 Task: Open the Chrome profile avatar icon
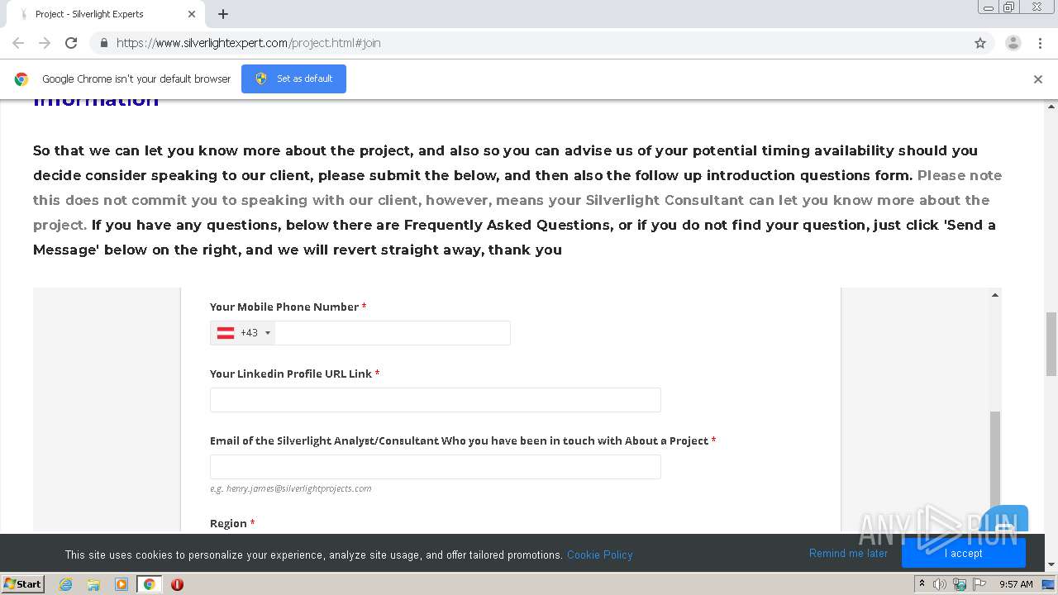tap(1013, 43)
